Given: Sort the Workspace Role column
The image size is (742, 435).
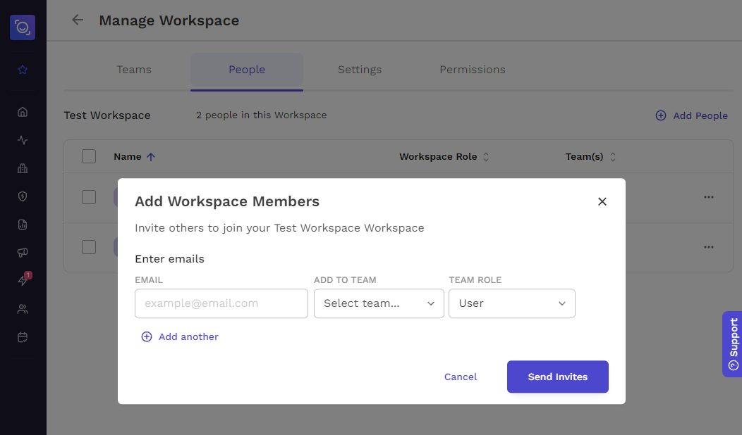Looking at the screenshot, I should click(x=486, y=157).
